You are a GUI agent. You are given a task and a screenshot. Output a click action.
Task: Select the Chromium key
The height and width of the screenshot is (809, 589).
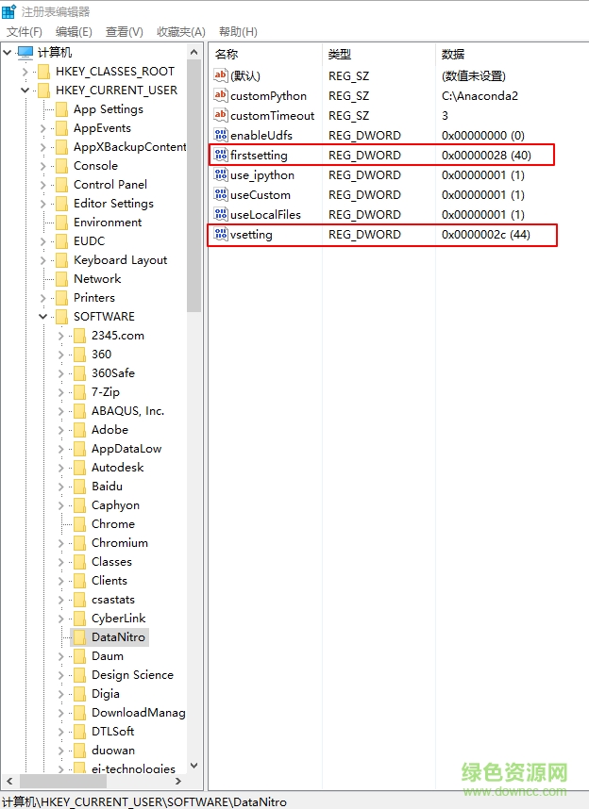[120, 543]
